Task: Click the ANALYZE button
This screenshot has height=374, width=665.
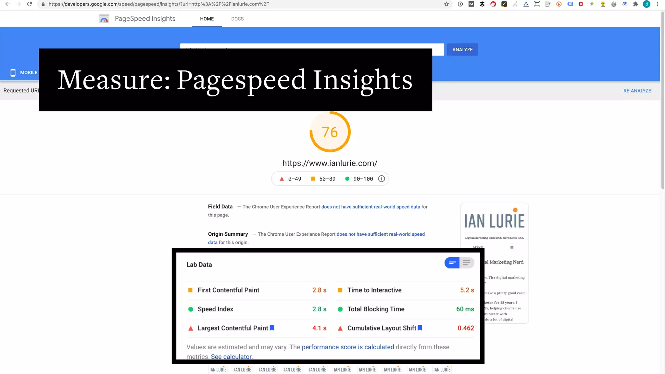Action: [x=462, y=50]
